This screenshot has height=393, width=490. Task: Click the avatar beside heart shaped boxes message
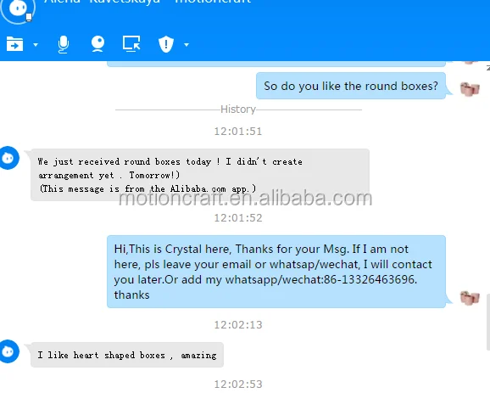pyautogui.click(x=9, y=351)
